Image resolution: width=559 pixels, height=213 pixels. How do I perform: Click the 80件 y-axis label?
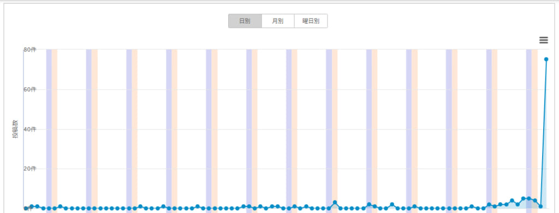click(30, 50)
